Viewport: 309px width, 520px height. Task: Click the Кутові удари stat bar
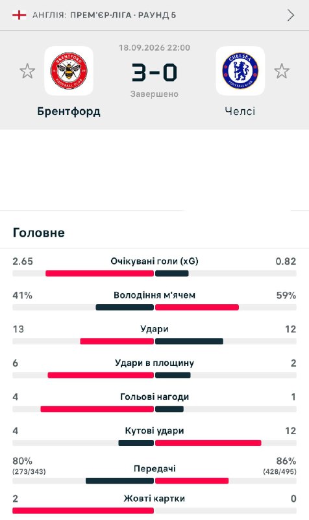(x=154, y=443)
